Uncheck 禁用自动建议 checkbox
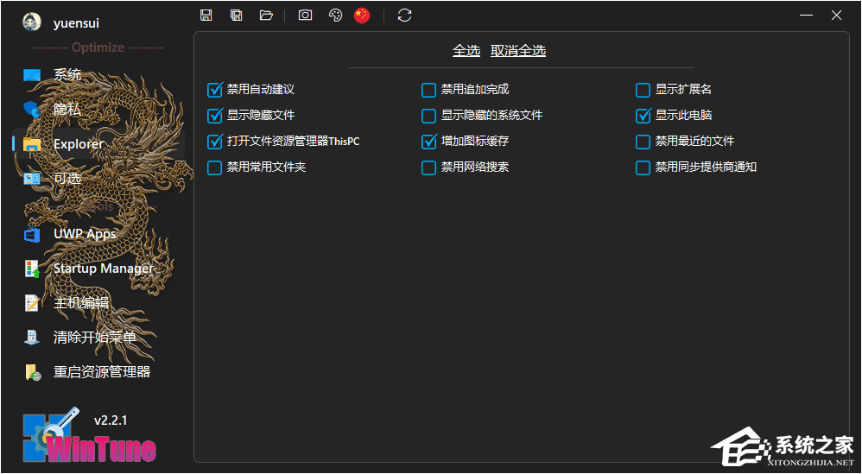Viewport: 862px width, 474px height. (x=214, y=90)
